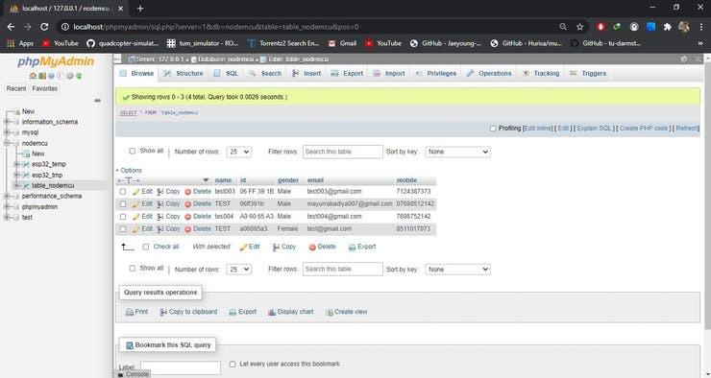Viewport: 711px width, 378px height.
Task: Sort by the email column header
Action: (x=315, y=180)
